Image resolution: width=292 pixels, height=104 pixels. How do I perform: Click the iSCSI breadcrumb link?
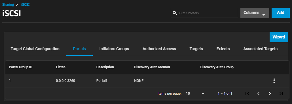coord(25,5)
